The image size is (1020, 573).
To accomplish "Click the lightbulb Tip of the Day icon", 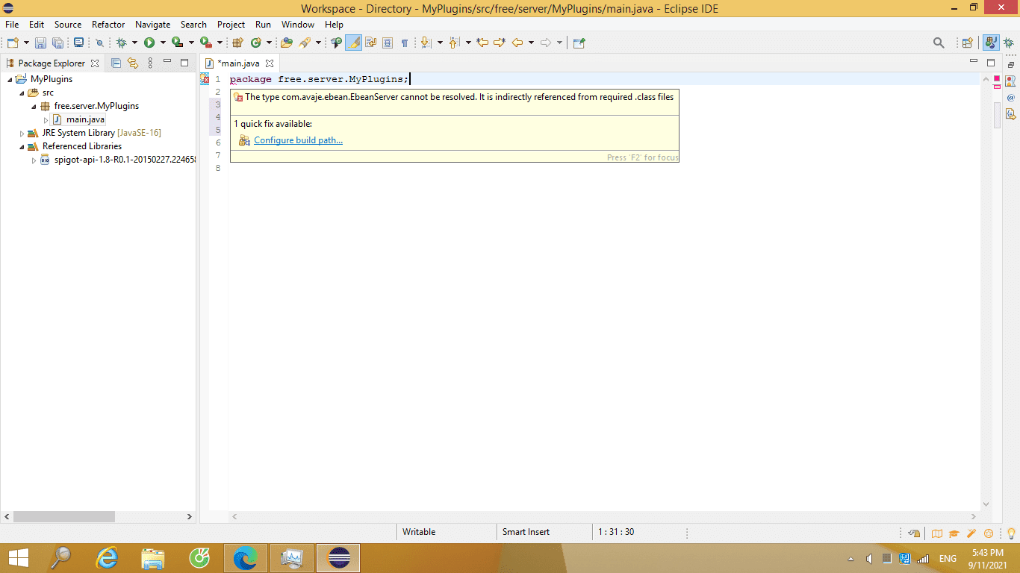I will coord(1011,533).
